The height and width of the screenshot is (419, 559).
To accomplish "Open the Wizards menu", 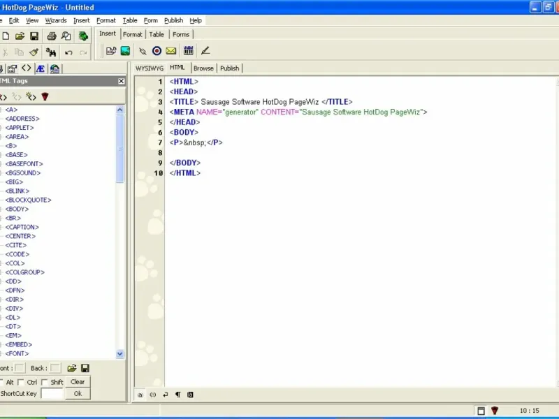I will pyautogui.click(x=56, y=20).
